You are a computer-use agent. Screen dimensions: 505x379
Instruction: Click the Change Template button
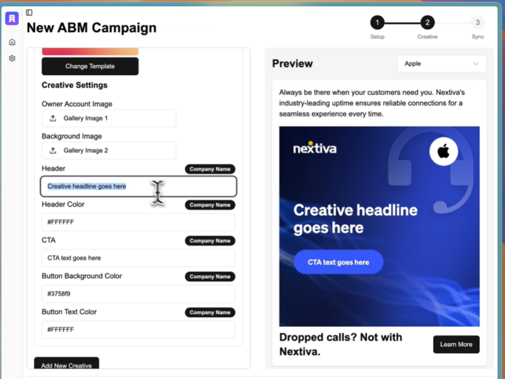tap(90, 66)
